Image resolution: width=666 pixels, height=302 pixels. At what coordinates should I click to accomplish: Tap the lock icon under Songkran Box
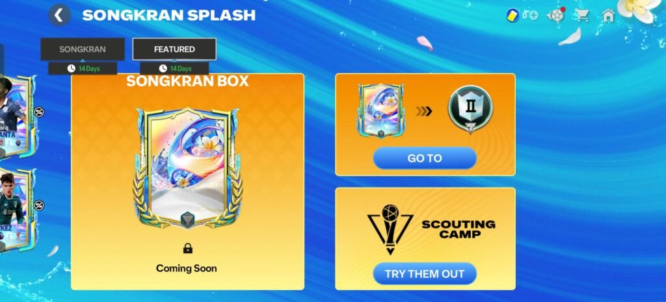188,249
